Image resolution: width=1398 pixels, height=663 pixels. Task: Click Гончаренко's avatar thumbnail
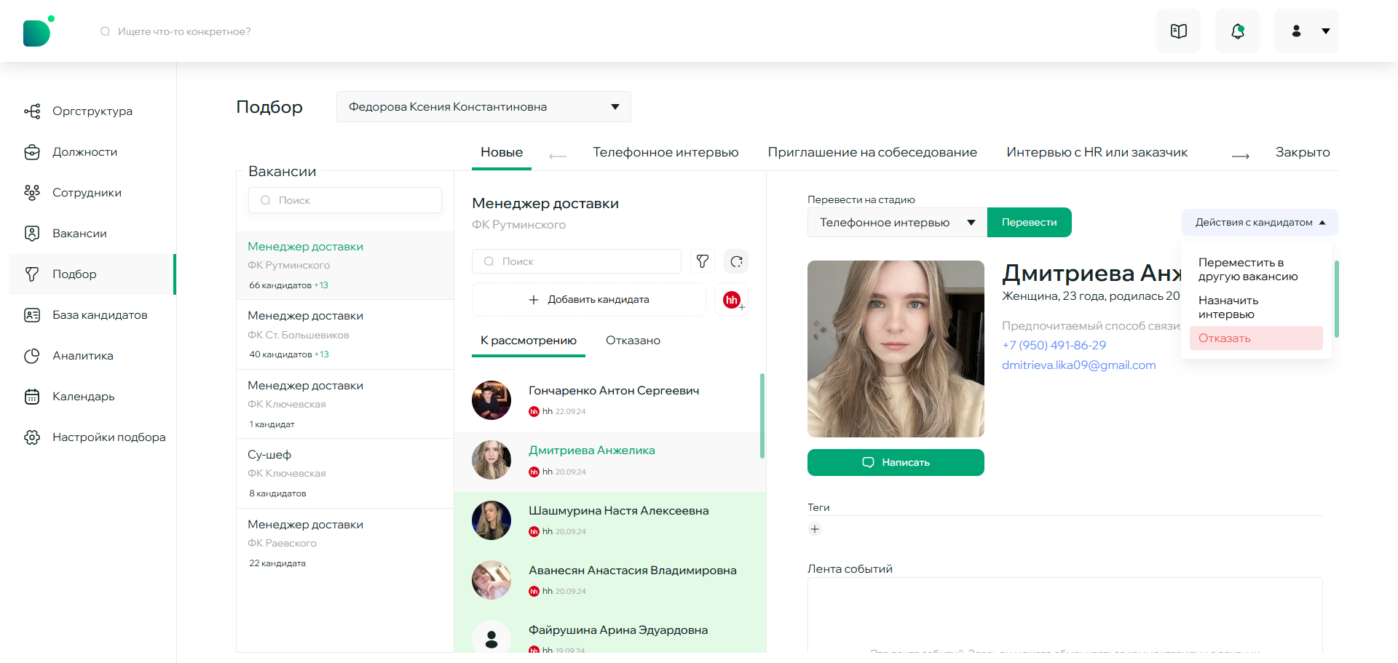(491, 400)
